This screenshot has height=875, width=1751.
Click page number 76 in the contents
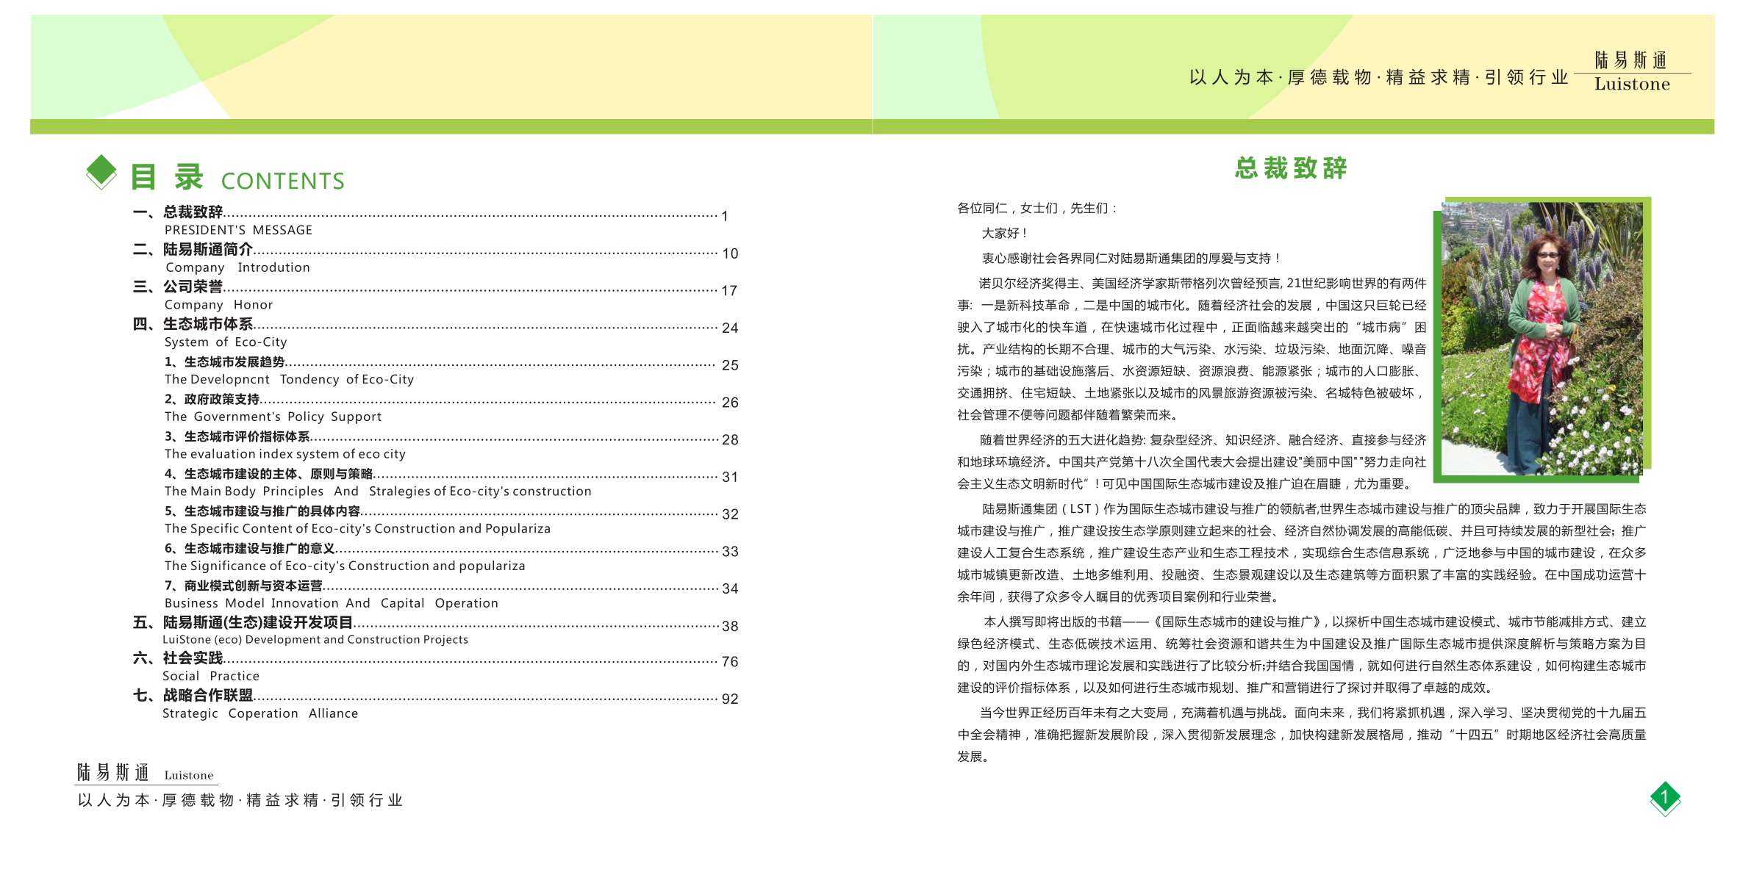coord(730,662)
